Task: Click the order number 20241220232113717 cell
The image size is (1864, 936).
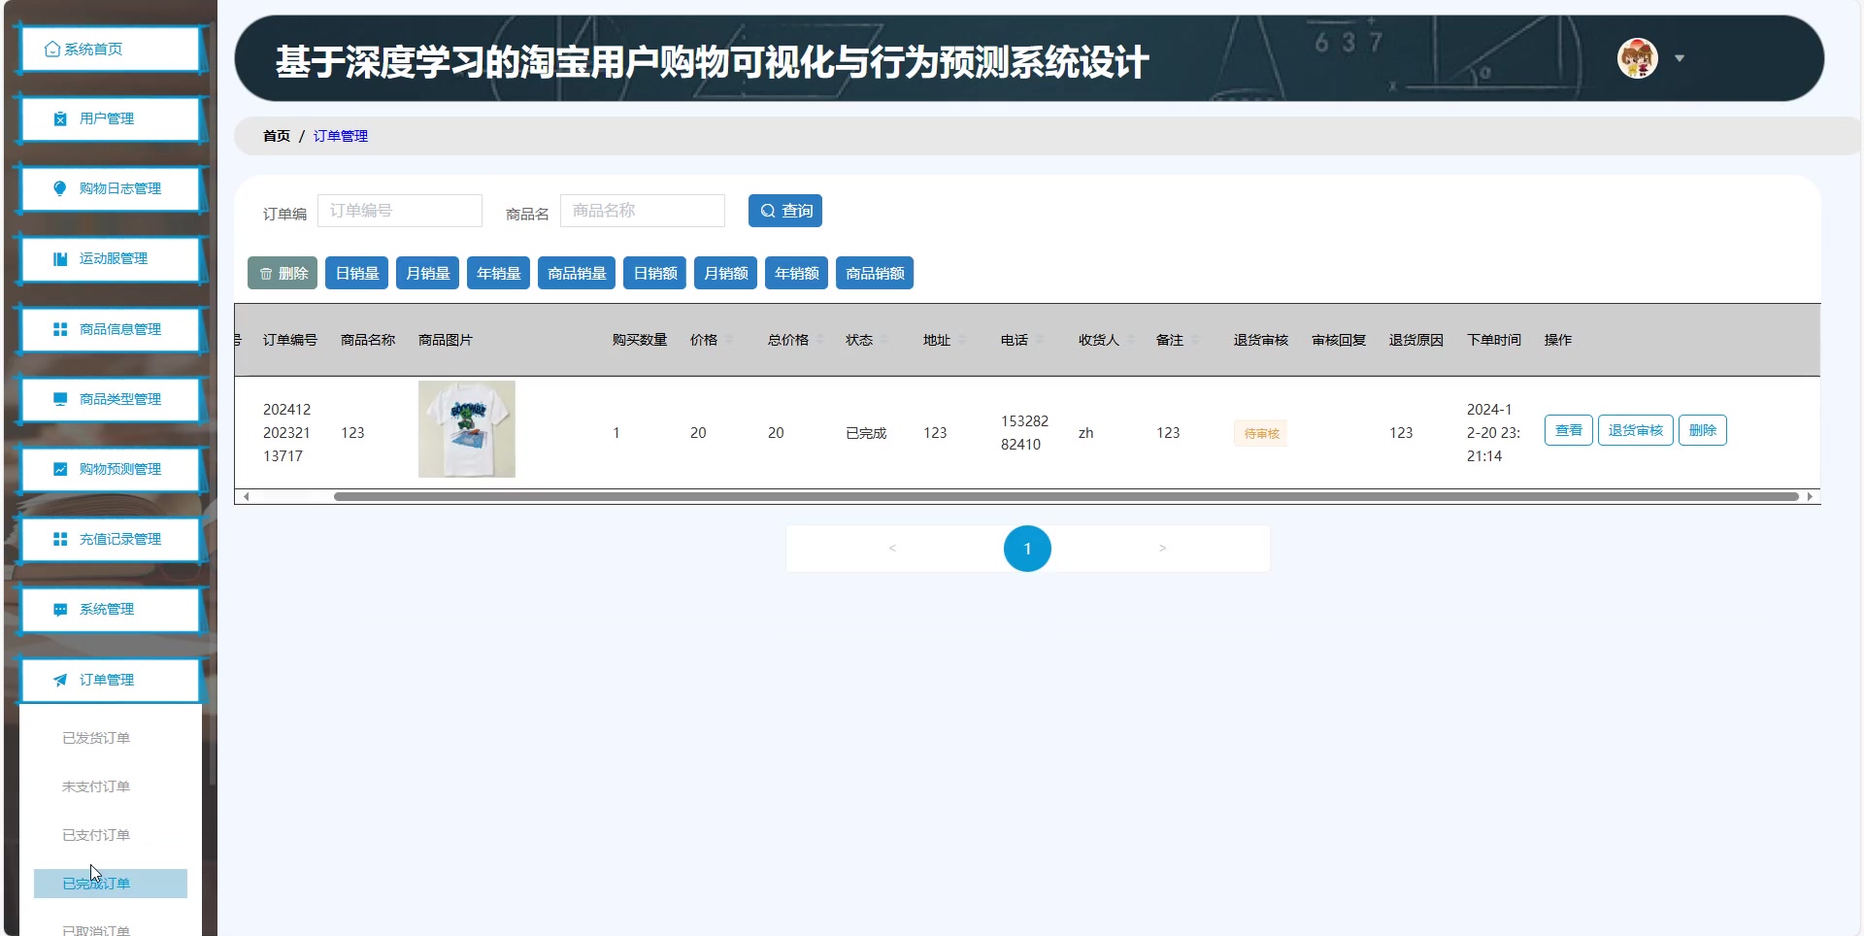Action: (287, 433)
